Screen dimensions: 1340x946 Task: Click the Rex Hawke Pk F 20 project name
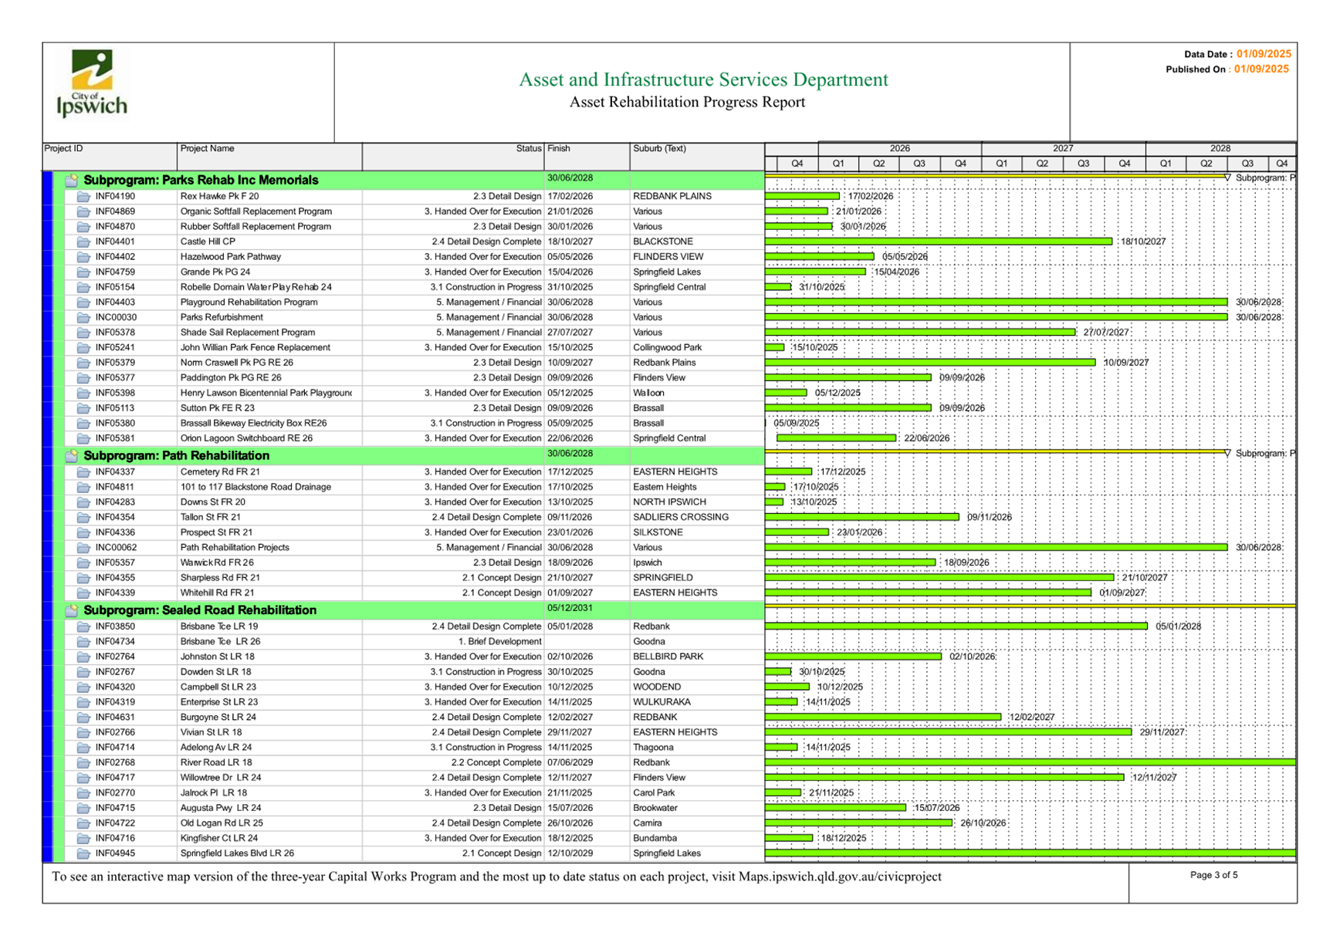pyautogui.click(x=219, y=196)
